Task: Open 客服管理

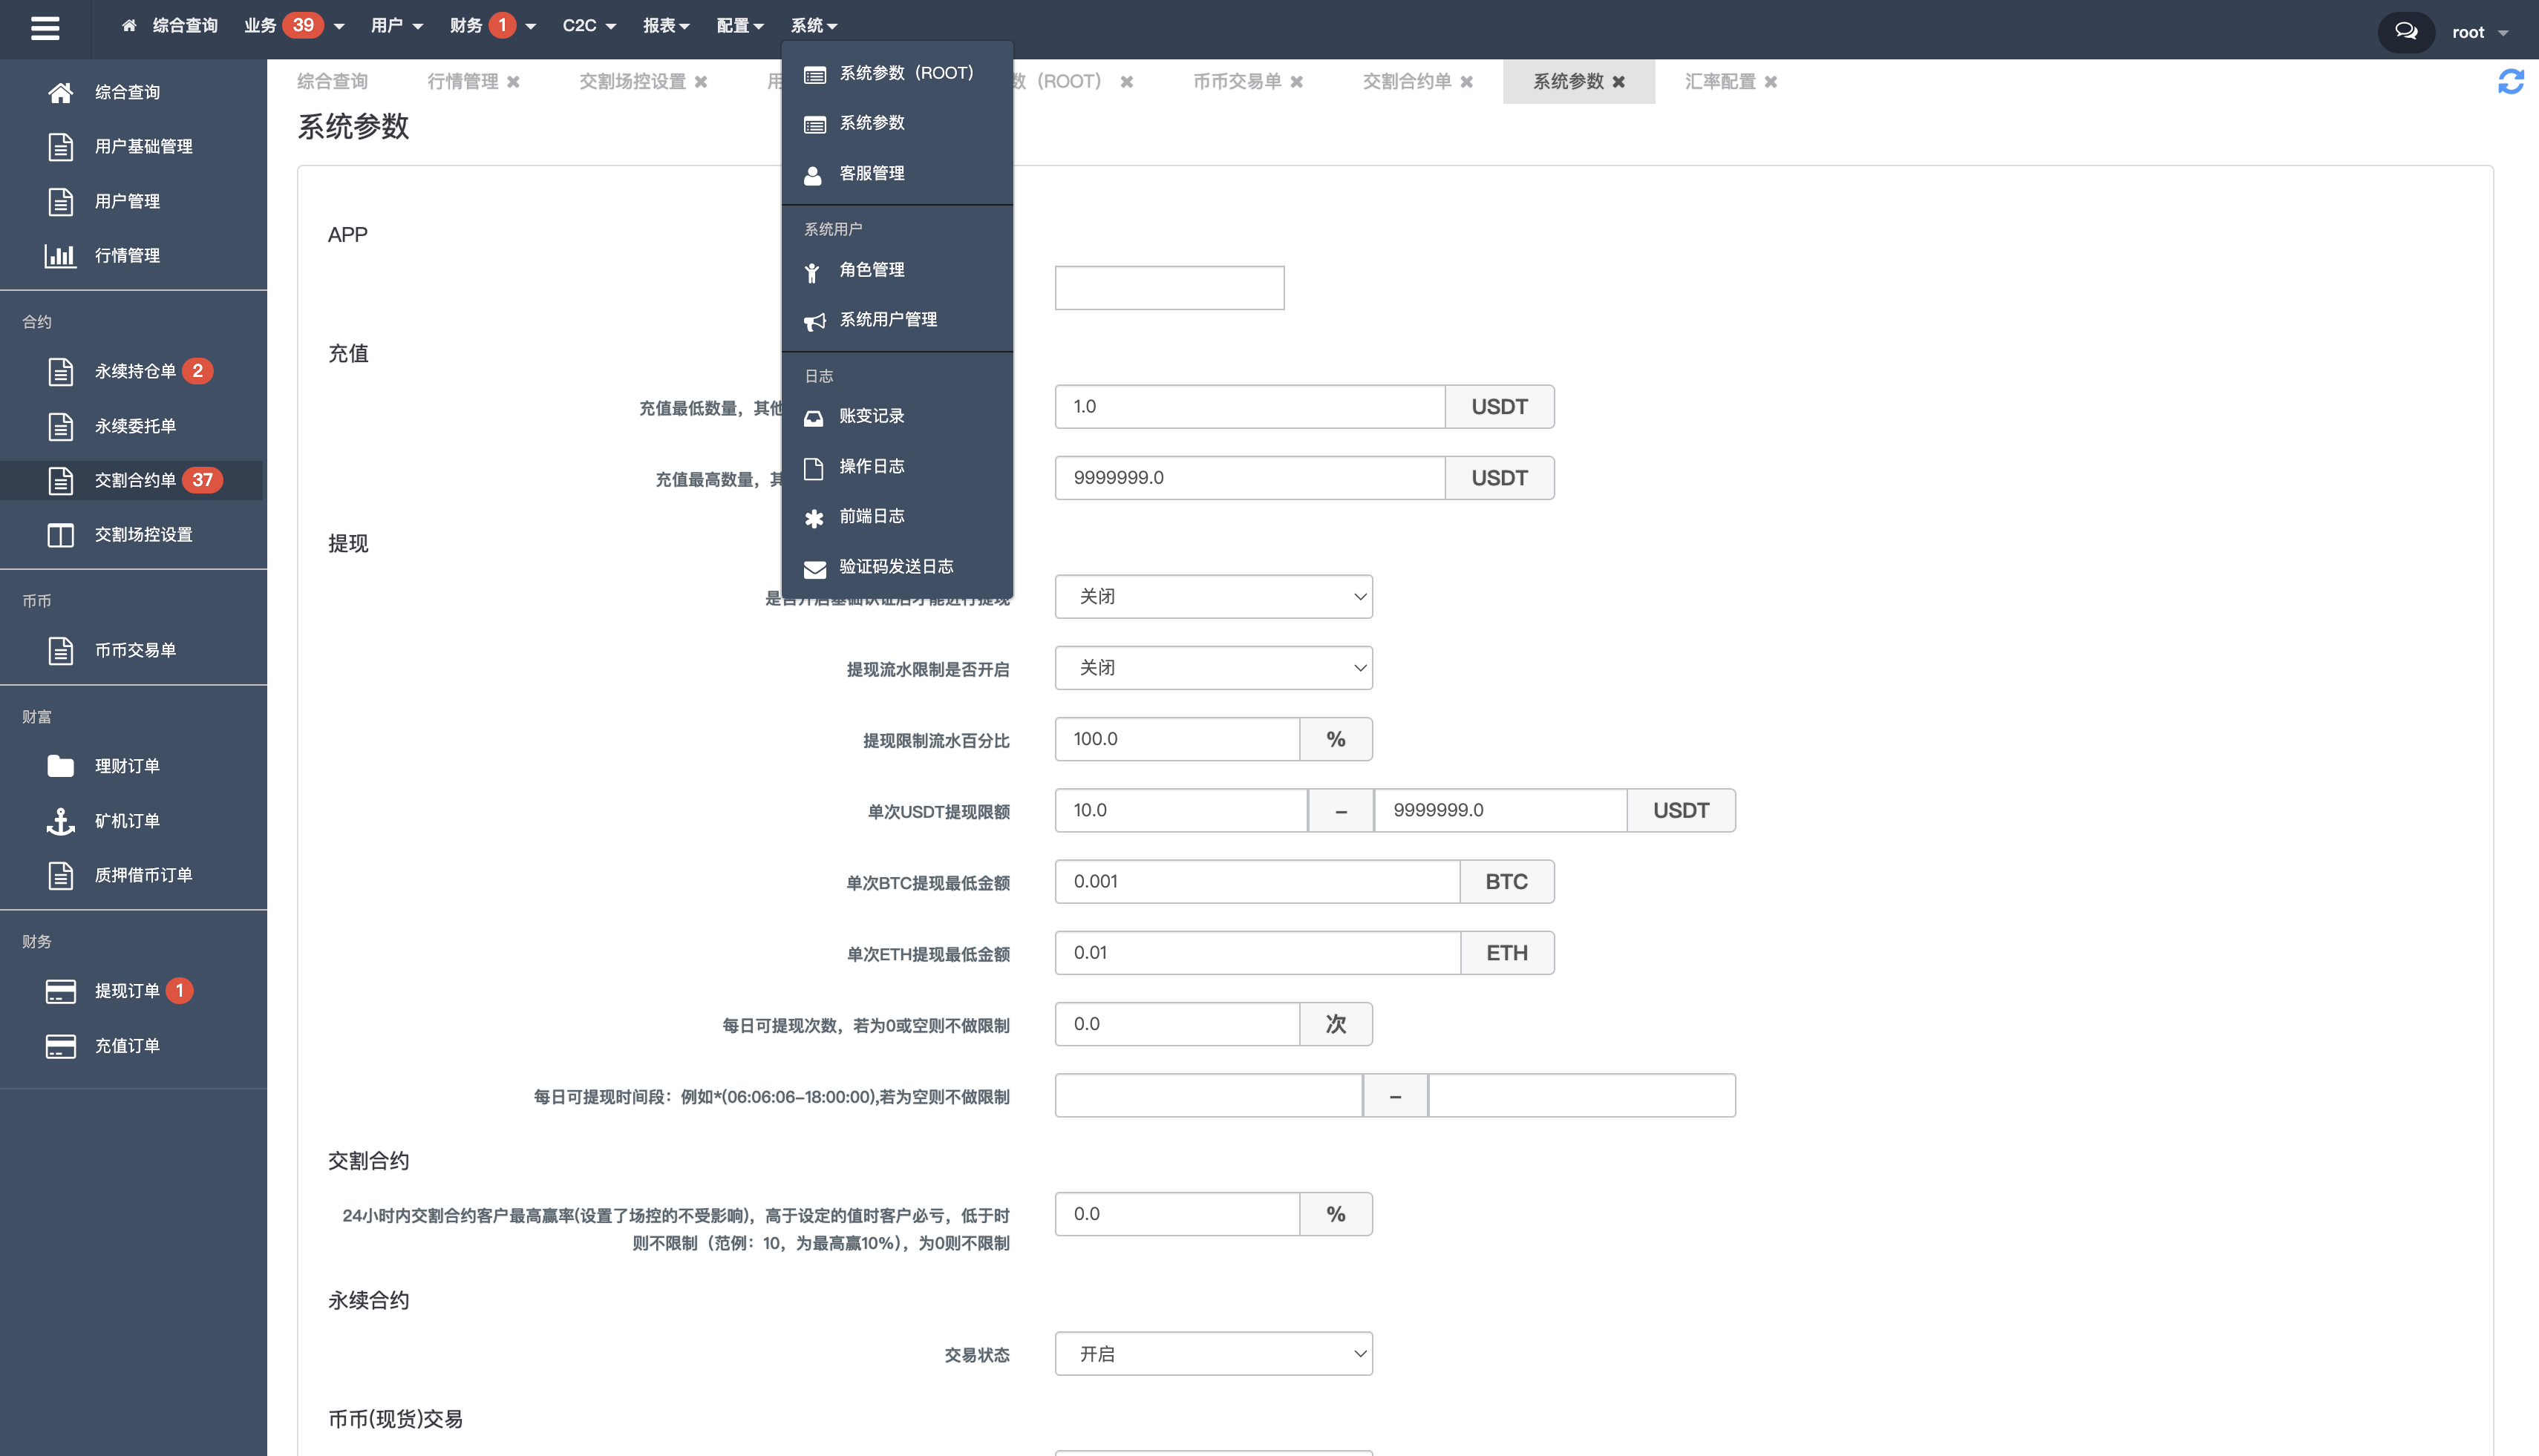Action: point(872,172)
